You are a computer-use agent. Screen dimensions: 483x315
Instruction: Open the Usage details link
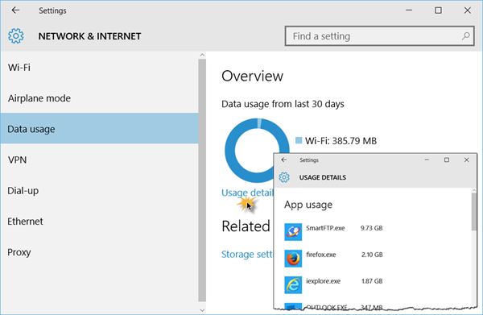[x=247, y=193]
